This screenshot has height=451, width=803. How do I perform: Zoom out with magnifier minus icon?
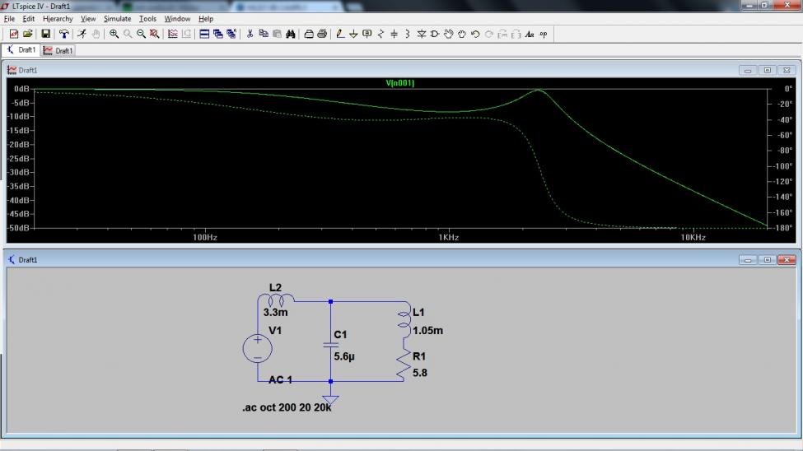click(141, 35)
